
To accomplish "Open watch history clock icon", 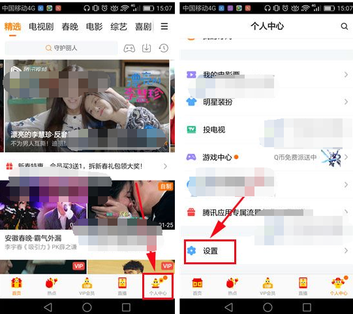I will click(164, 48).
